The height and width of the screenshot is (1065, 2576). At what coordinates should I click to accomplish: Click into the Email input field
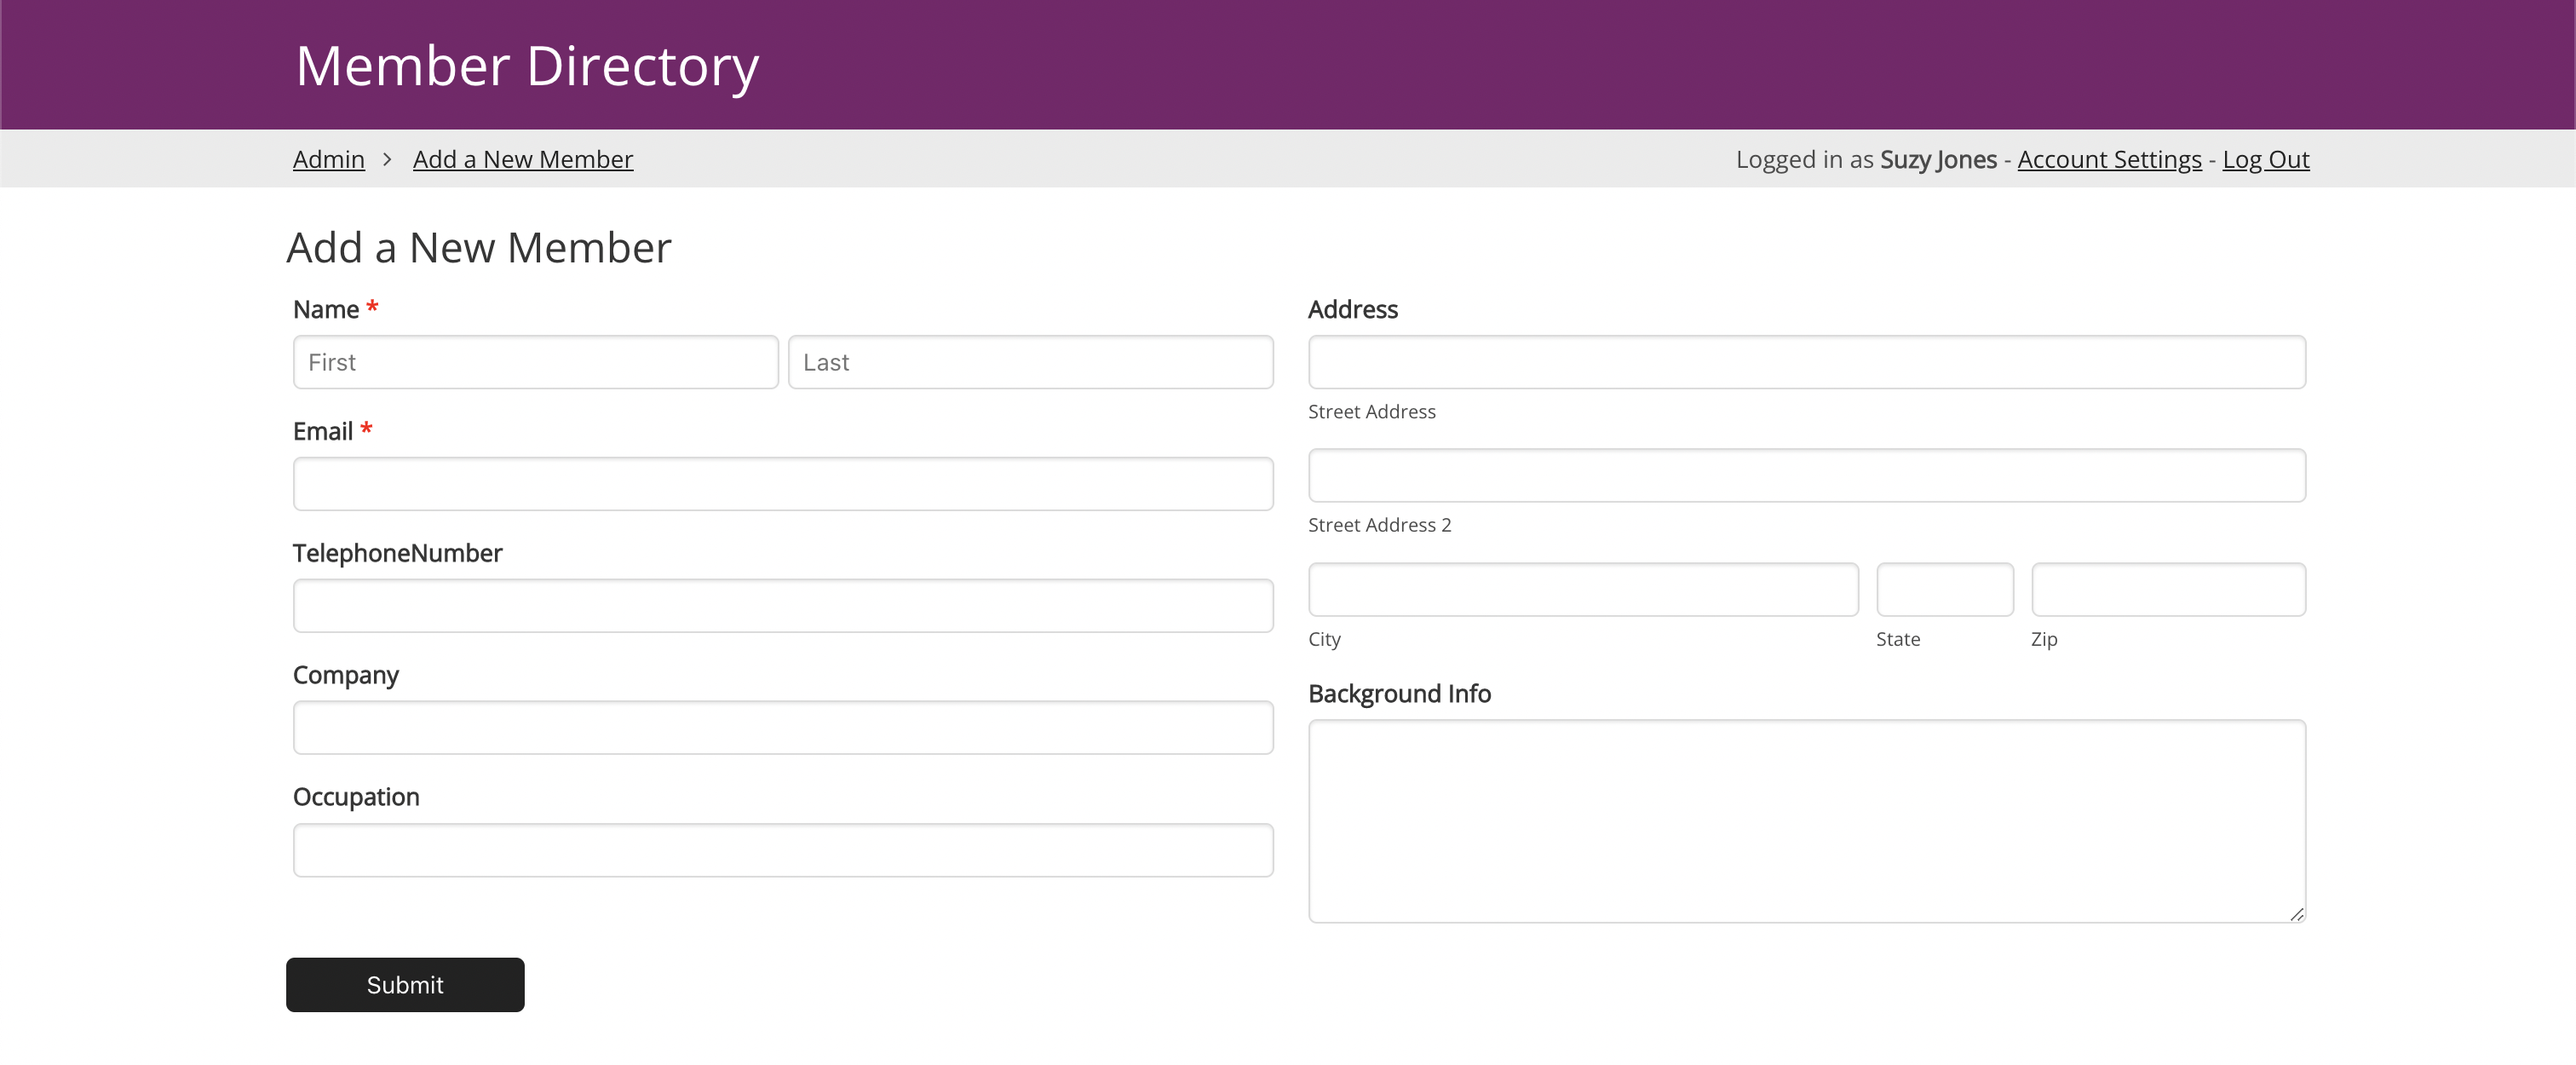782,484
